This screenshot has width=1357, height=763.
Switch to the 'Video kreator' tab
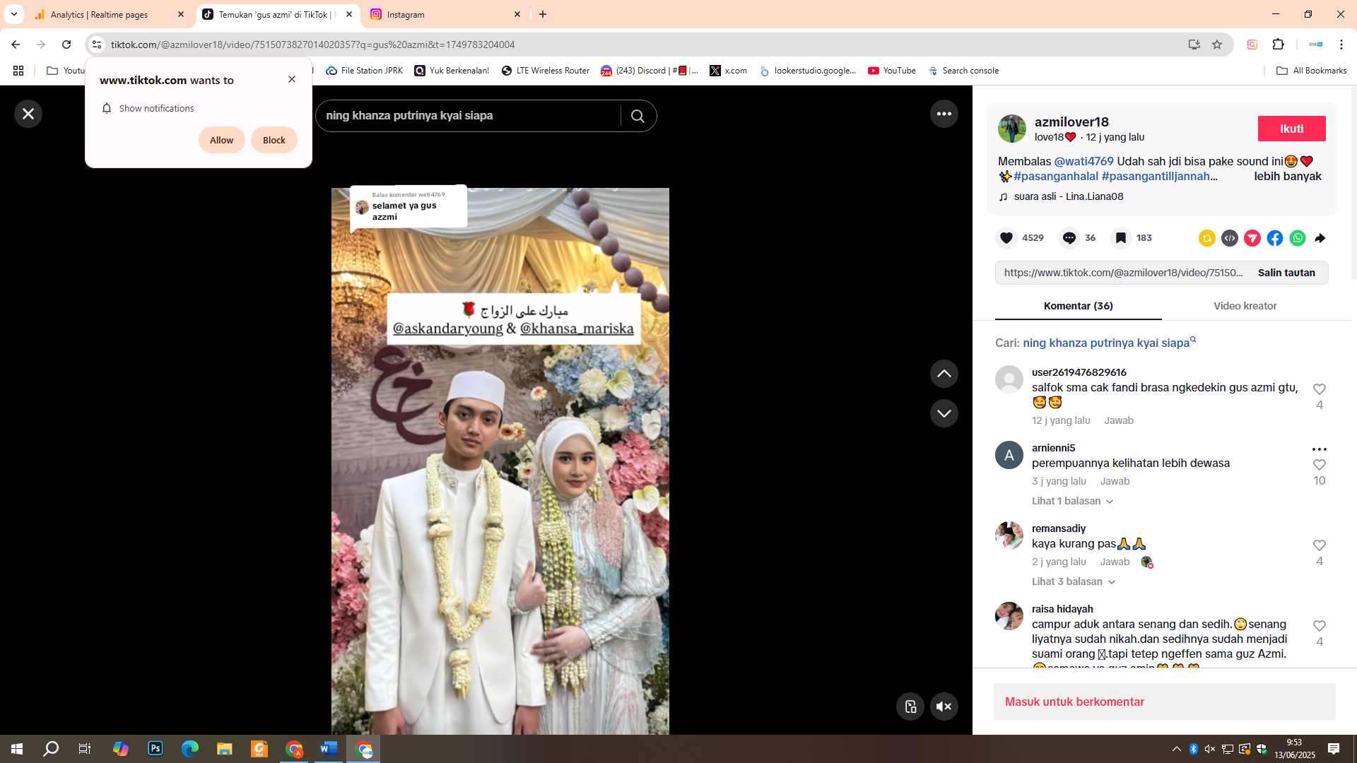coord(1245,306)
